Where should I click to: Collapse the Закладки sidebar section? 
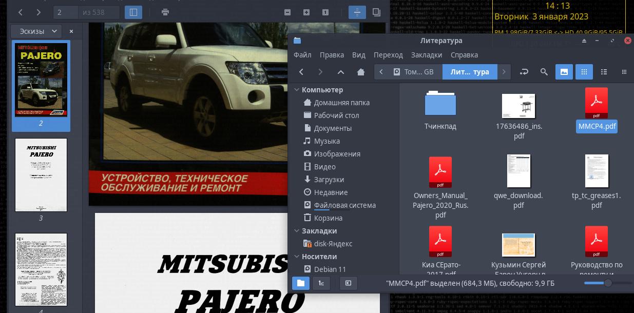pos(297,231)
